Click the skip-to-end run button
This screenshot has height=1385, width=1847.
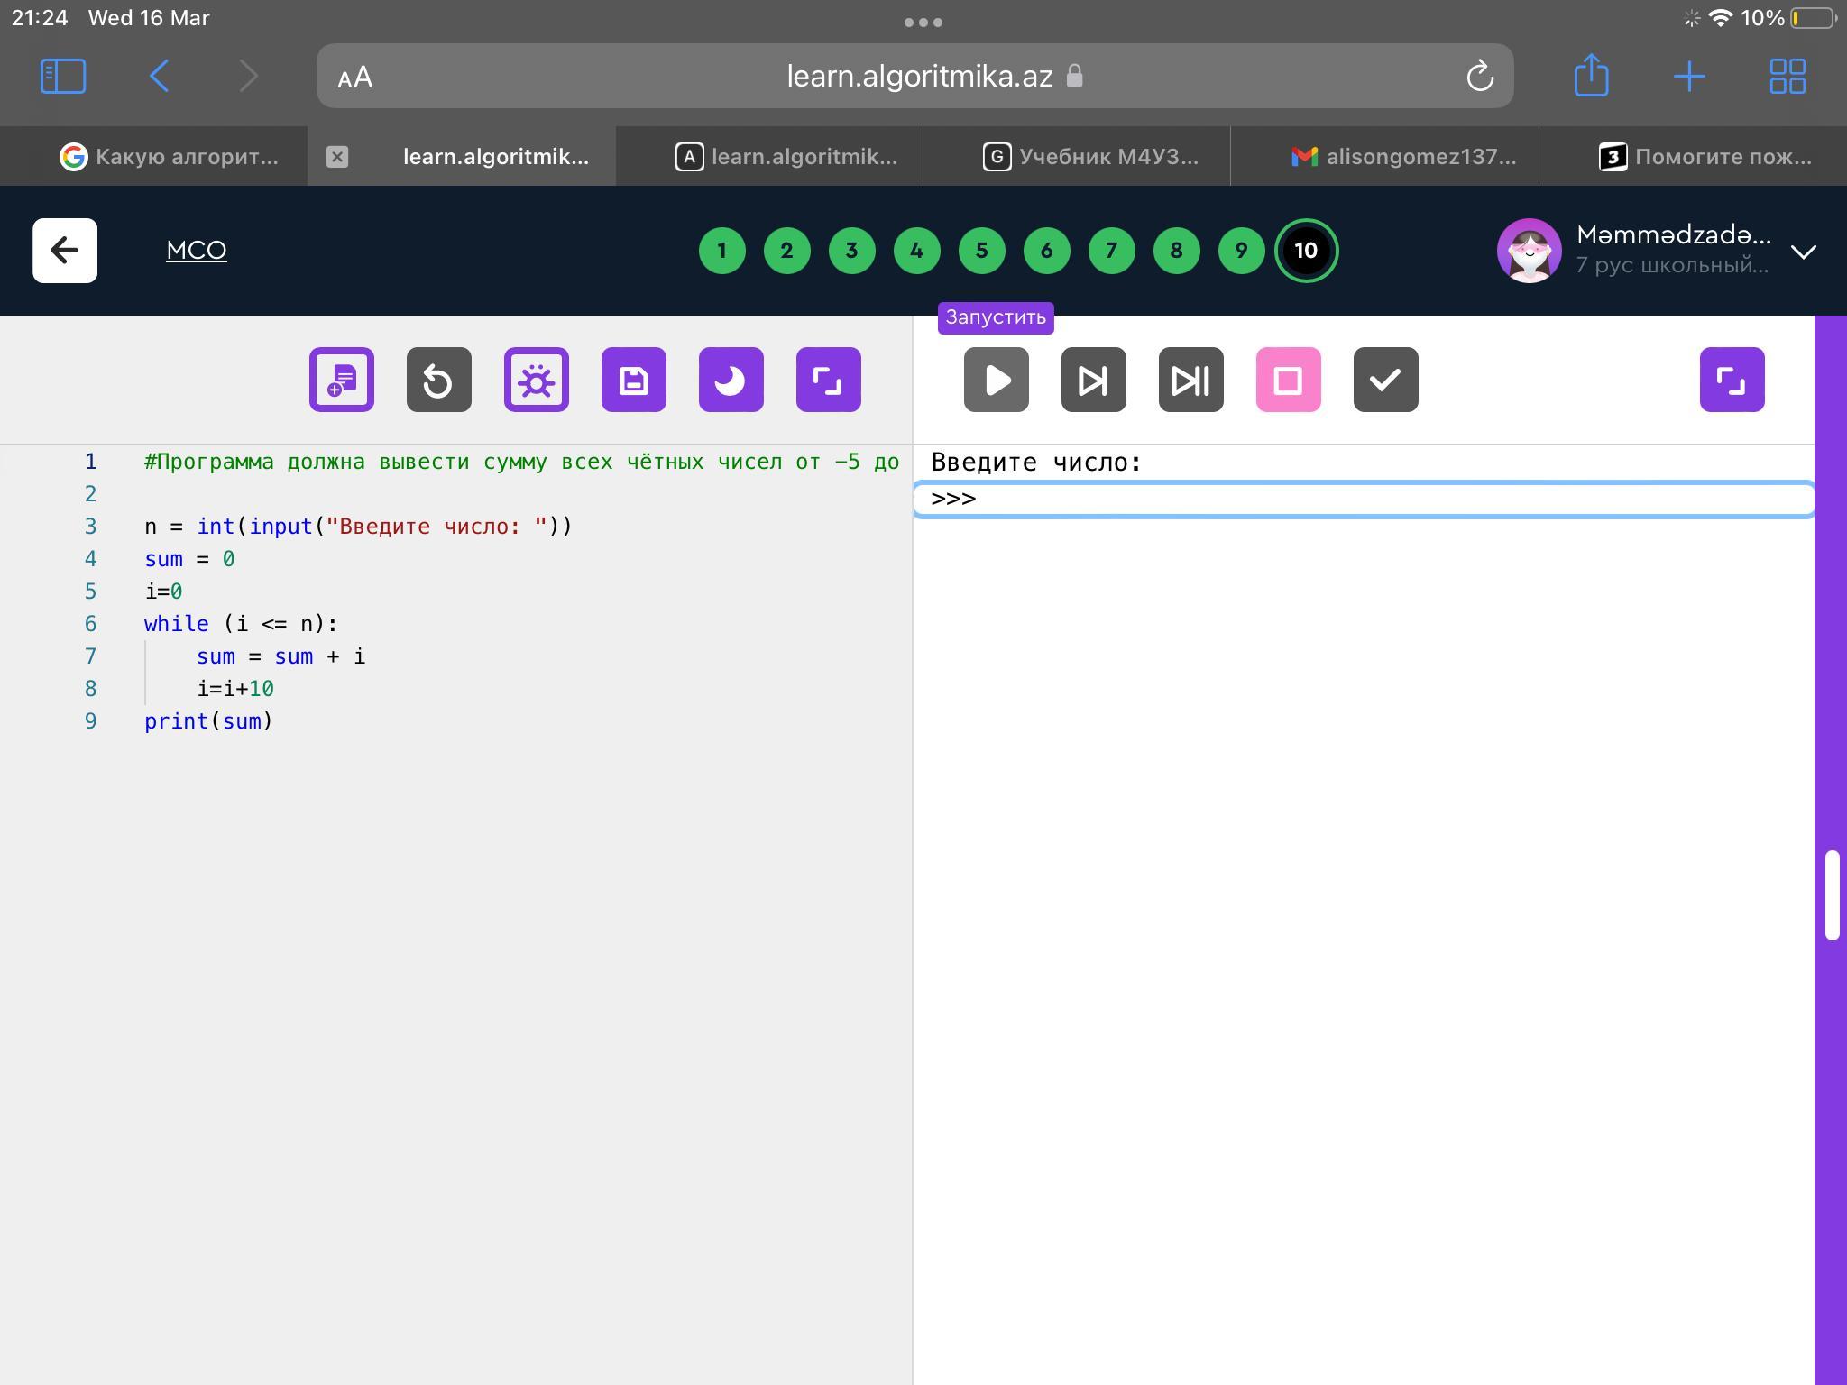(x=1190, y=380)
